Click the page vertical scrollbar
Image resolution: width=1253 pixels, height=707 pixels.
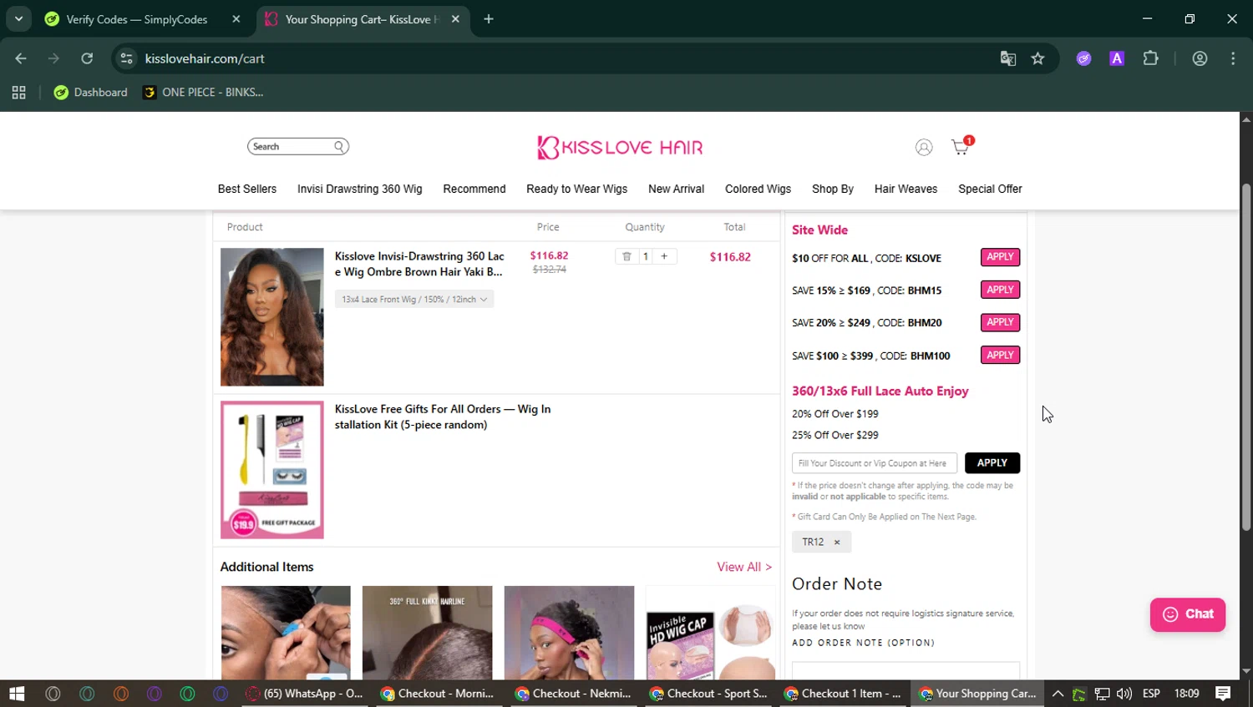(1246, 356)
